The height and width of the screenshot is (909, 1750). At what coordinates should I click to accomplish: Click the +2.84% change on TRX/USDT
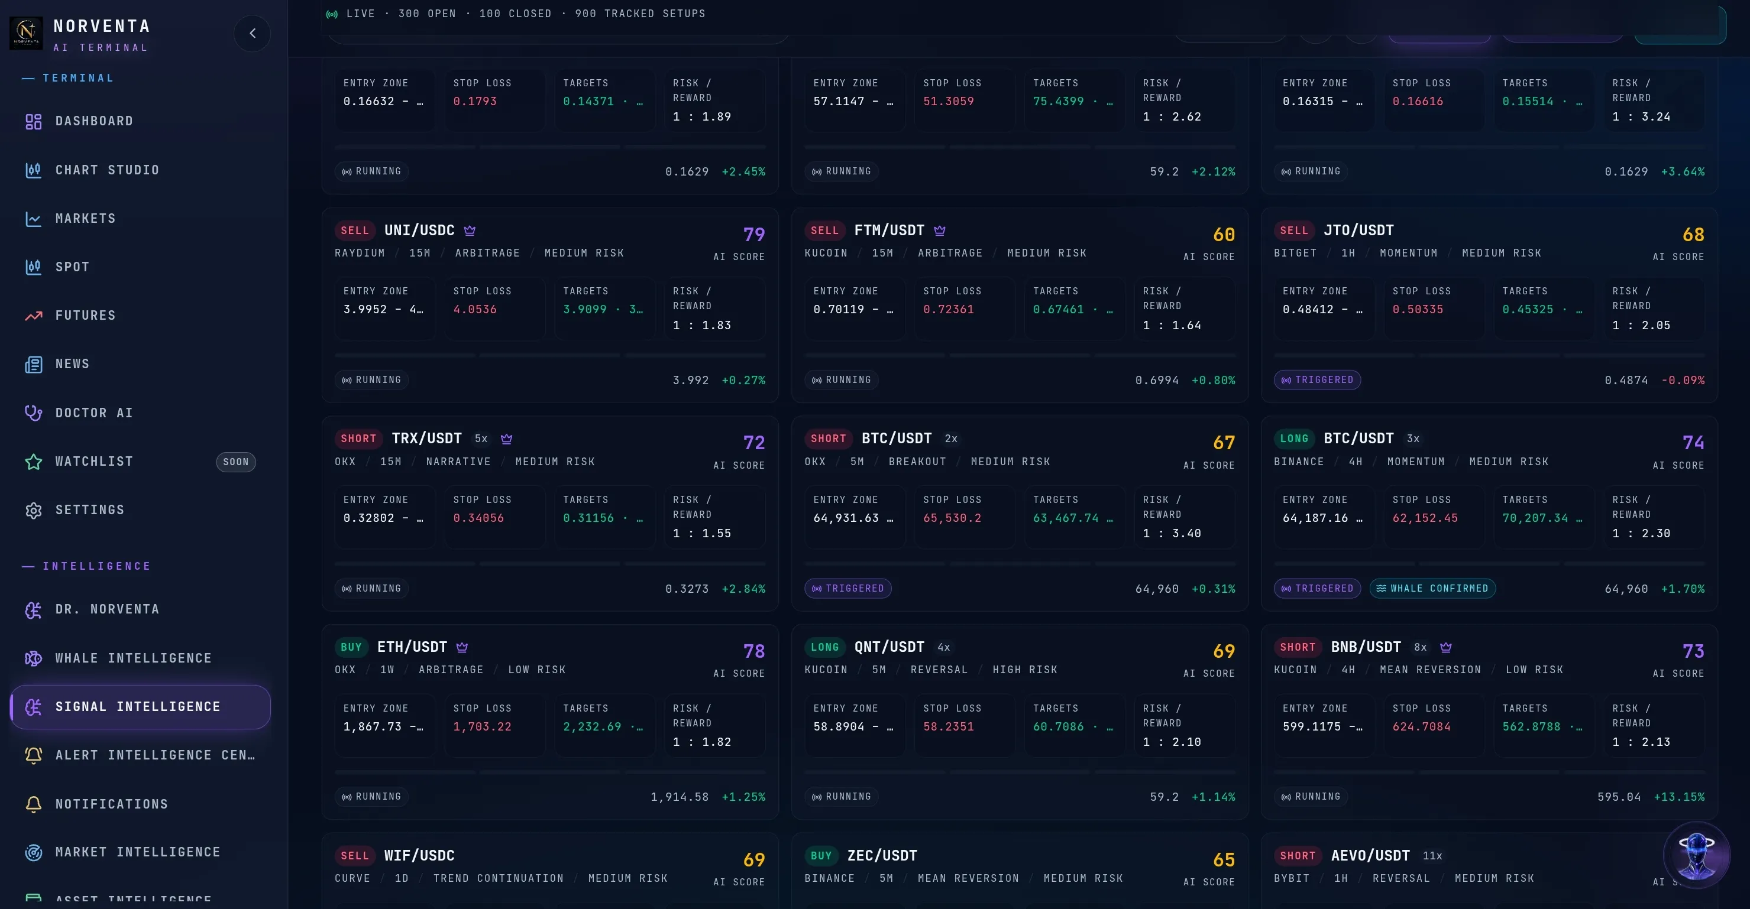[x=743, y=589]
